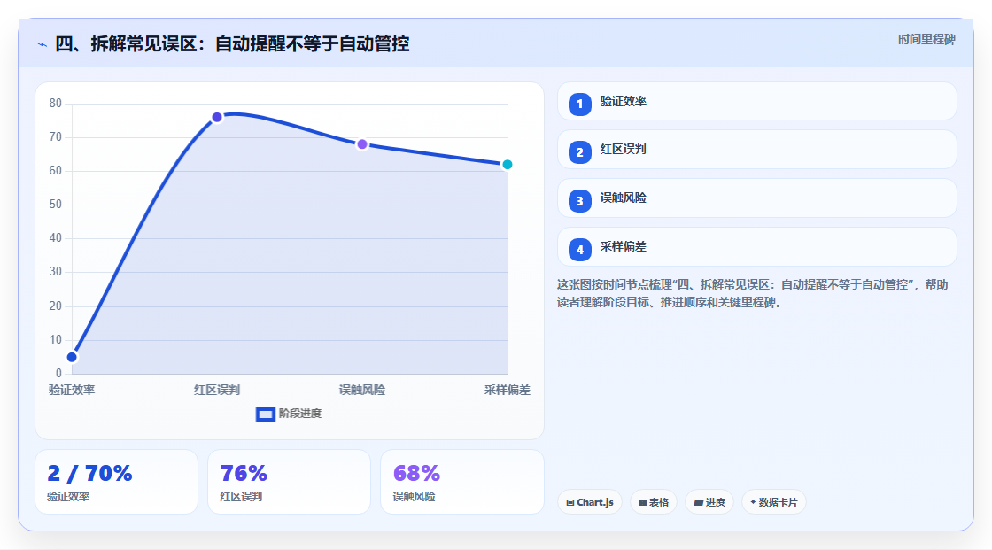Click the x-axis label 红区误判
992x550 pixels.
click(x=217, y=390)
